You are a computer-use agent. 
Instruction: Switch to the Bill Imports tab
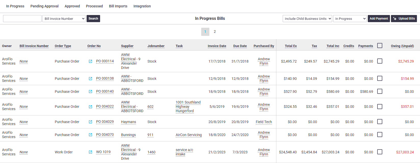pos(118,6)
